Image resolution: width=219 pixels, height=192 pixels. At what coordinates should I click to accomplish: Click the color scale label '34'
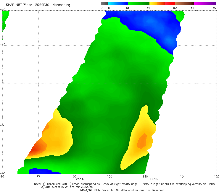[x=148, y=8]
